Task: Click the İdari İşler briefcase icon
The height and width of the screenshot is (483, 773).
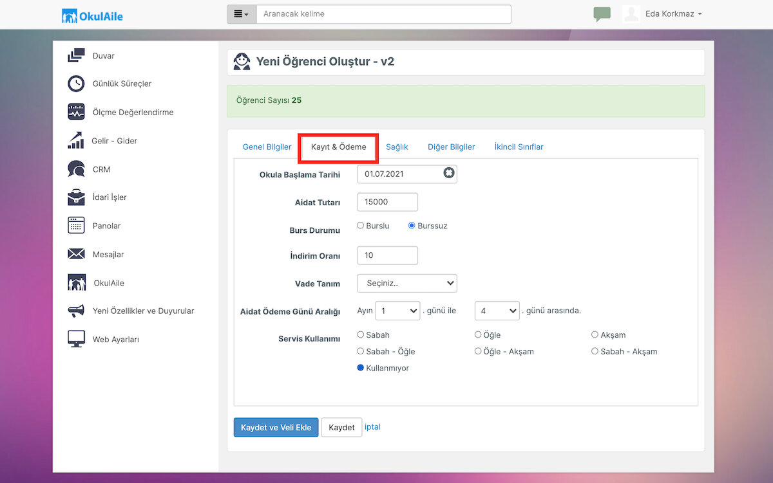Action: 76,197
